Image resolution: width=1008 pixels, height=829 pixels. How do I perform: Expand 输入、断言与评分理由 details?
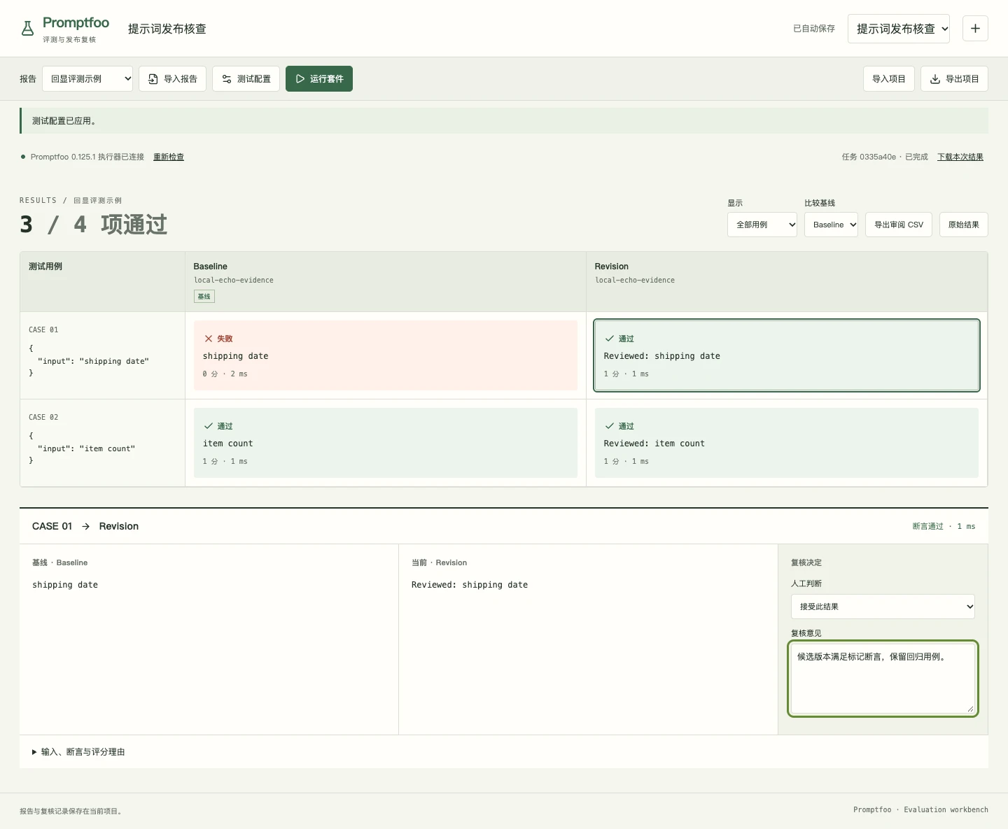[x=78, y=752]
